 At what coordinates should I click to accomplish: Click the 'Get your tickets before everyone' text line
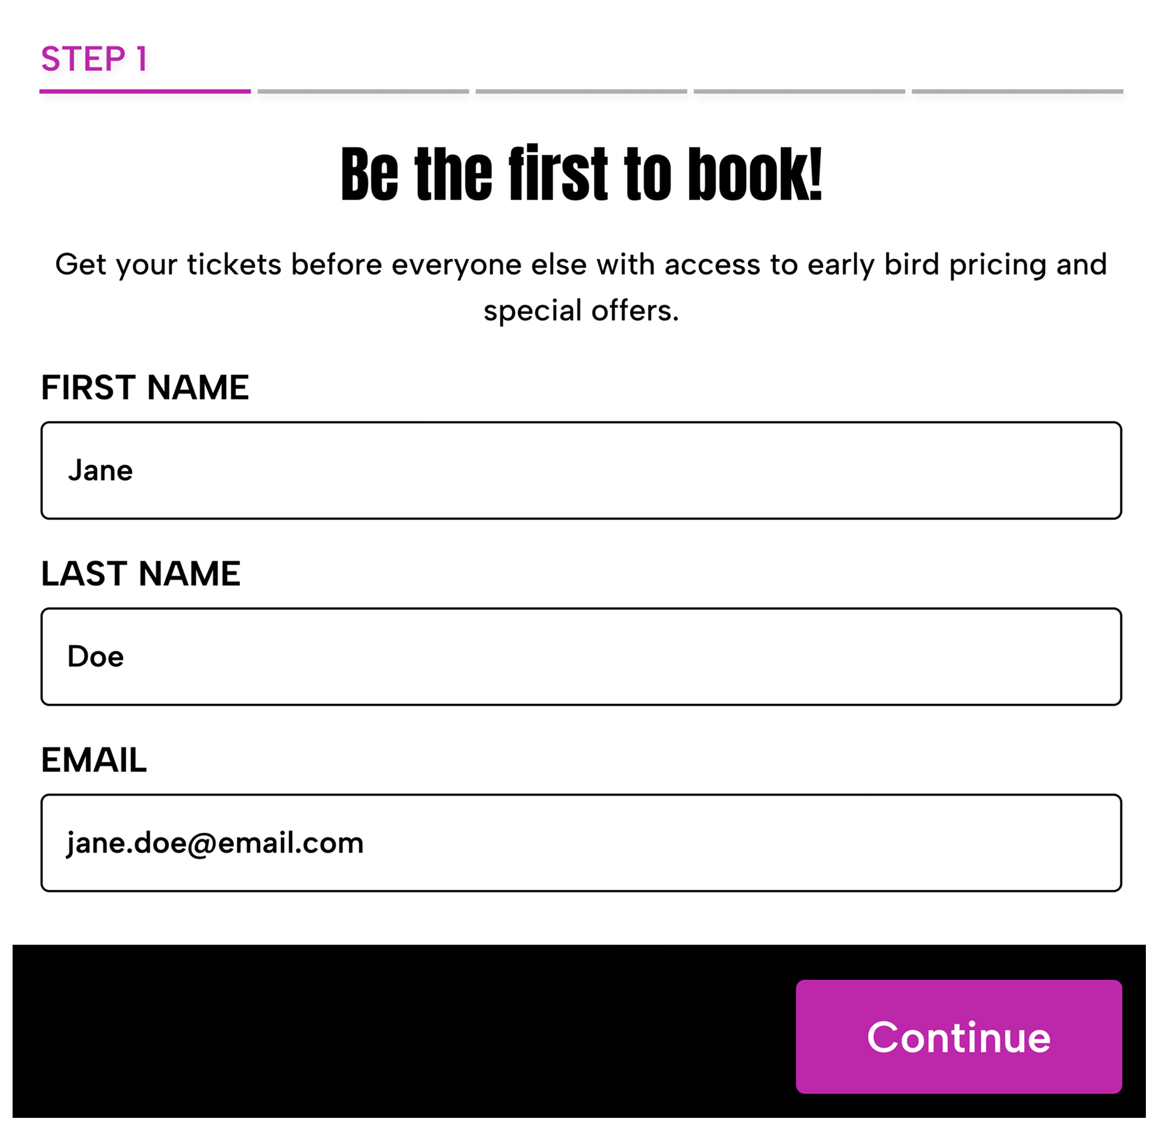coord(581,265)
